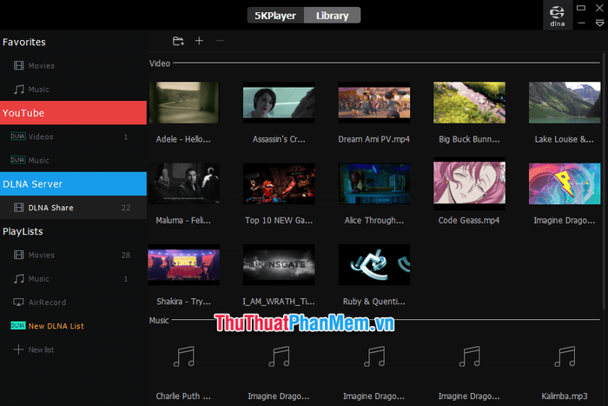
Task: Open PlayLists Movies with 28 items
Action: 73,255
